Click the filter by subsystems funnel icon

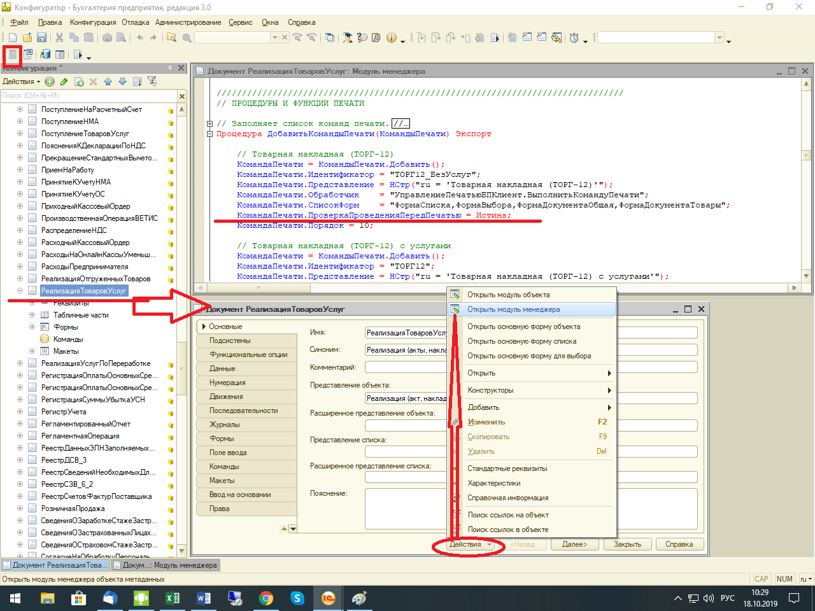coord(152,81)
